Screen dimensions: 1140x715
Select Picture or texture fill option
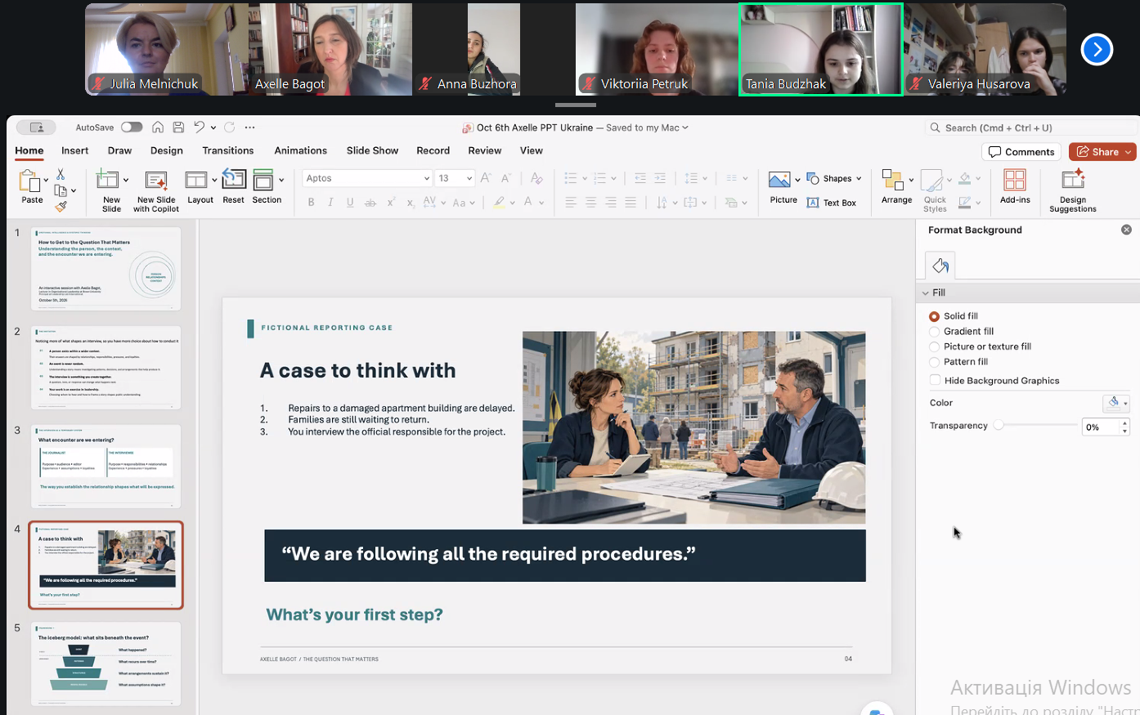coord(934,346)
